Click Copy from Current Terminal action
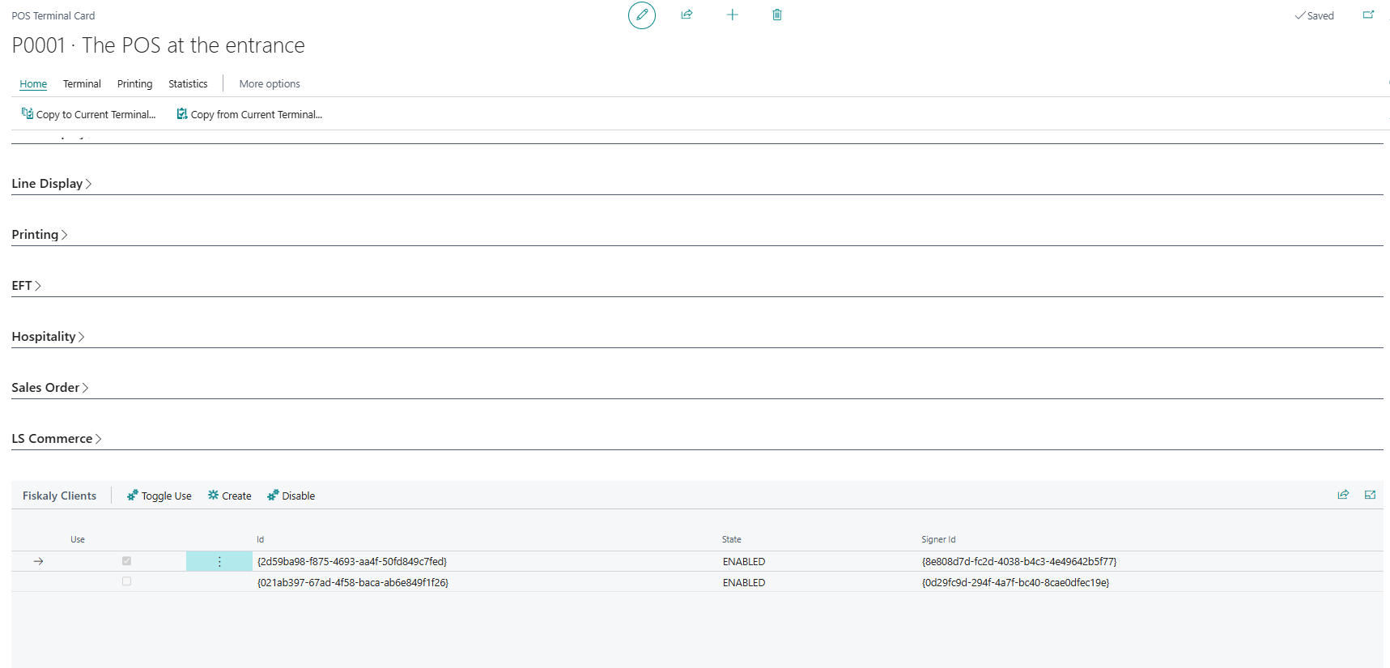This screenshot has height=668, width=1390. 249,114
